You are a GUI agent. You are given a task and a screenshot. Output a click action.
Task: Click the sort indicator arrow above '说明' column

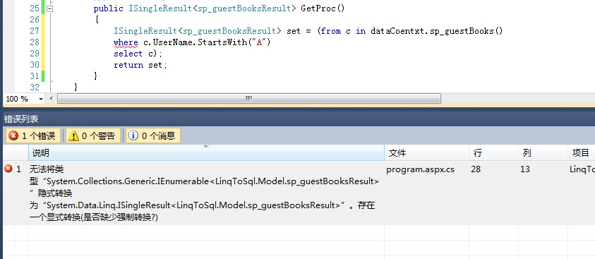click(206, 146)
